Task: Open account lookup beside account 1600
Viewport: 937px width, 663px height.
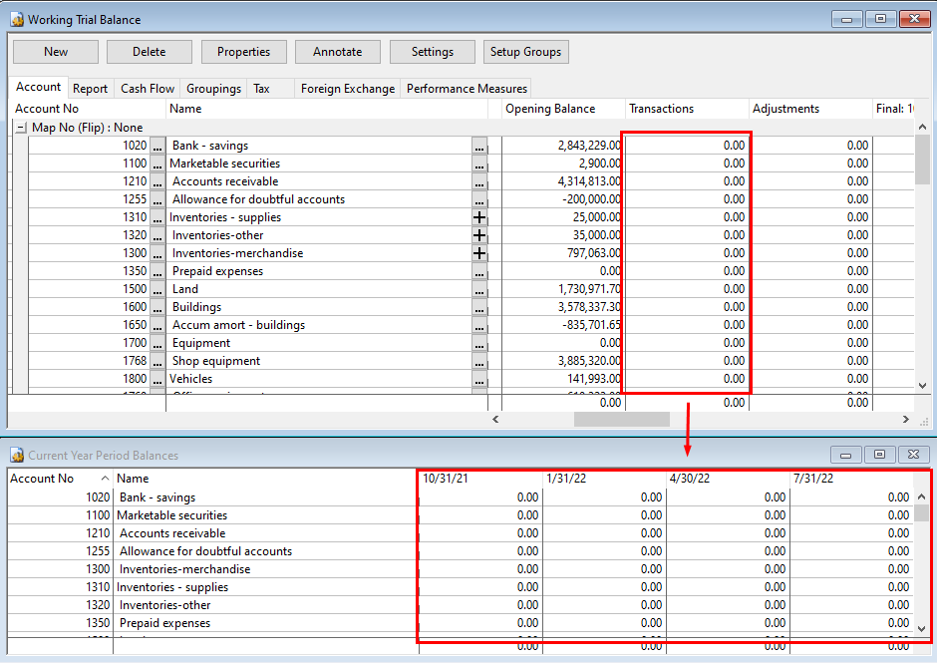Action: click(x=157, y=307)
